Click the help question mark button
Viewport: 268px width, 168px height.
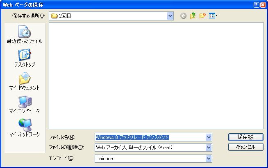click(x=256, y=5)
